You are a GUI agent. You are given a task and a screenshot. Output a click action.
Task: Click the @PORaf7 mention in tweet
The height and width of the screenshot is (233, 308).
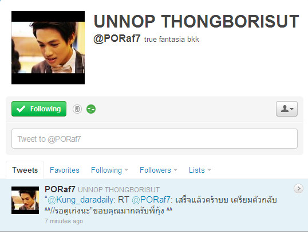[x=151, y=200]
